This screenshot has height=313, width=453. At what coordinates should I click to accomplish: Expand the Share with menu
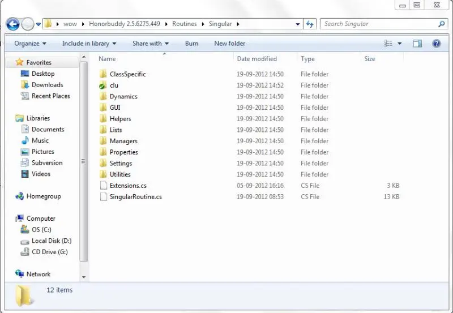click(x=150, y=44)
